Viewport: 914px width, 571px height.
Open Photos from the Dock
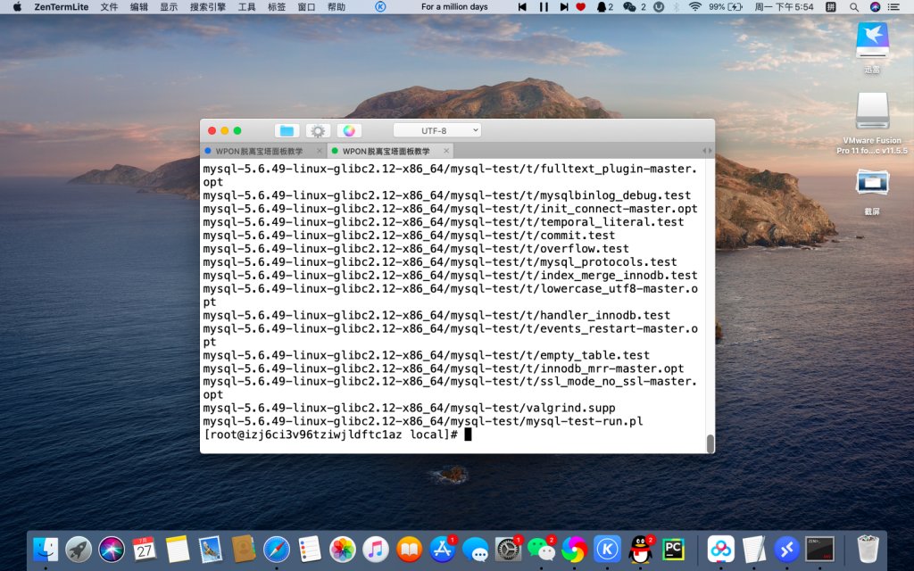click(x=343, y=549)
